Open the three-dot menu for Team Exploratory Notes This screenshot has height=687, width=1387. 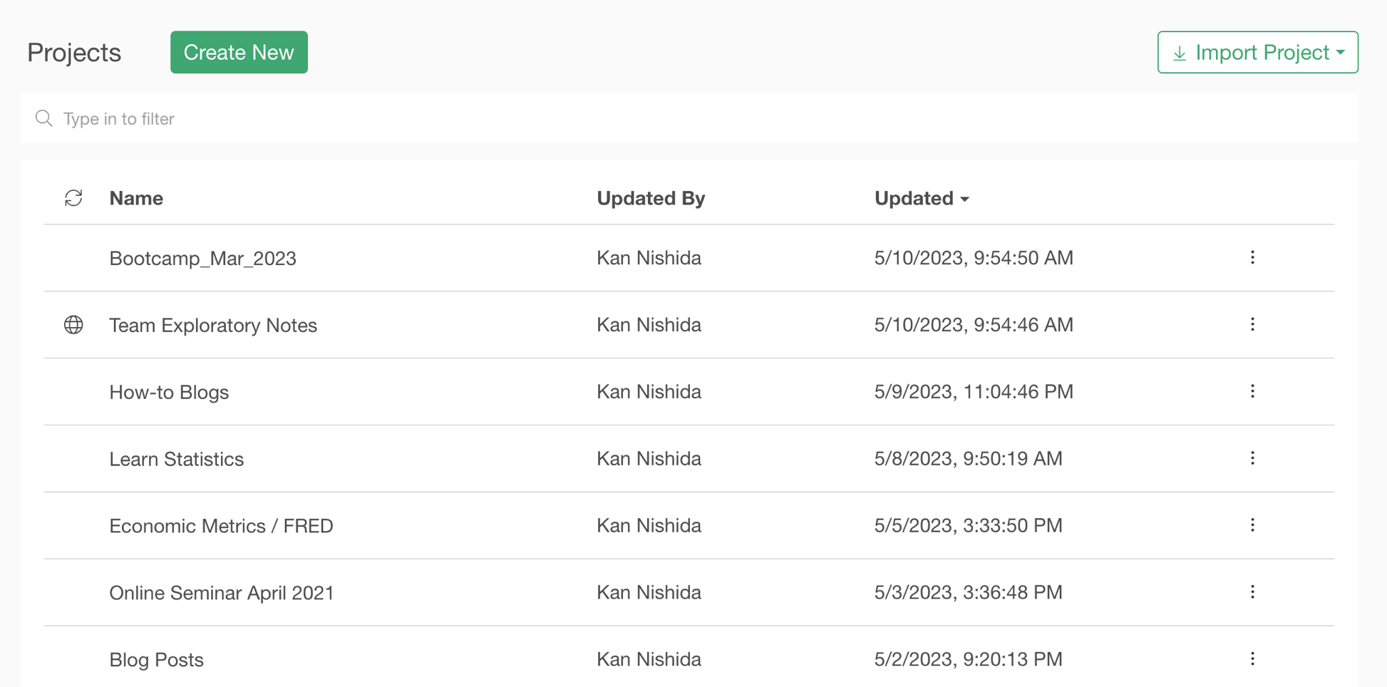1252,324
